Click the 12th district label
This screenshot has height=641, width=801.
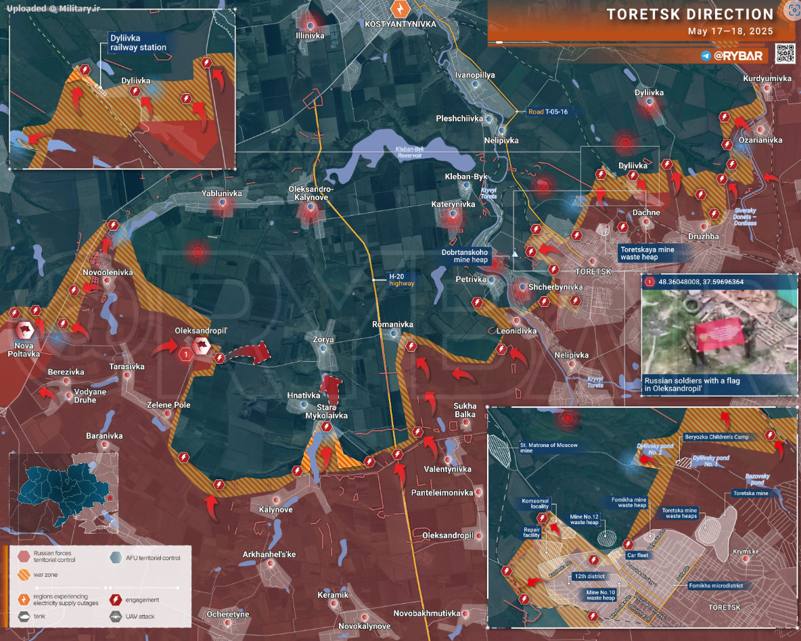[x=589, y=576]
